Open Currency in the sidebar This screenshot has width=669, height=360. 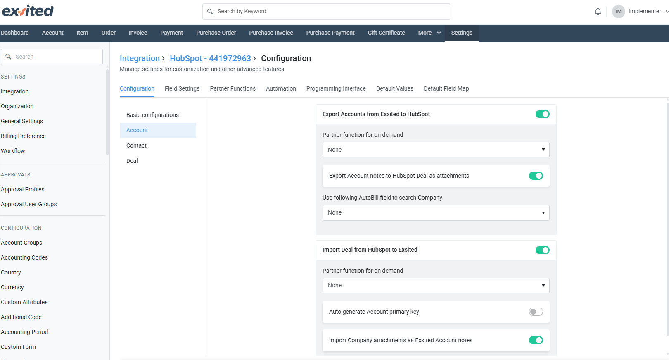12,287
